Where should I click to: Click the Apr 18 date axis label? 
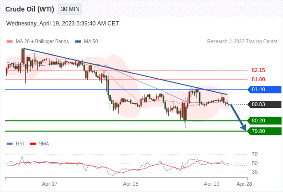tap(130, 184)
